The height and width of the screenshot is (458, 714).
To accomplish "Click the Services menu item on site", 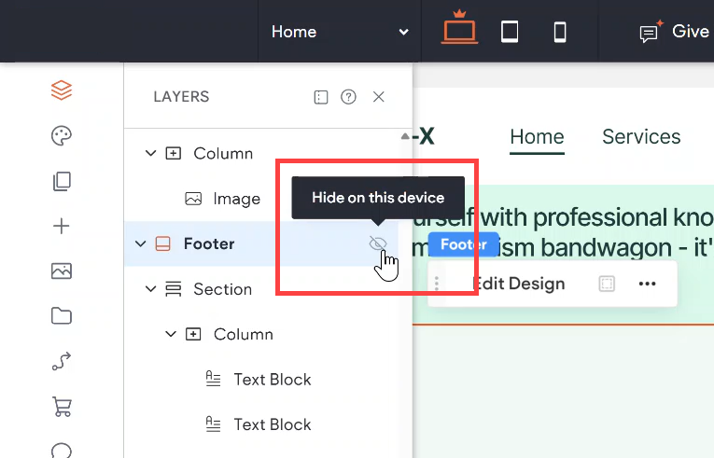I will pos(641,137).
